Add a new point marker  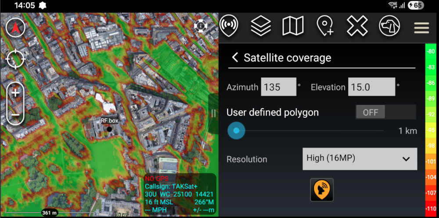pyautogui.click(x=325, y=26)
